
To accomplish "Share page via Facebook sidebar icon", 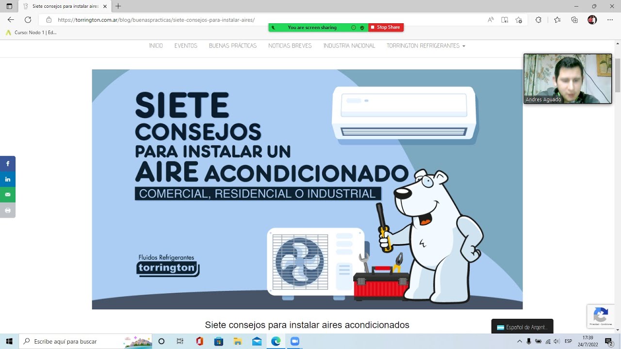I will coord(8,164).
